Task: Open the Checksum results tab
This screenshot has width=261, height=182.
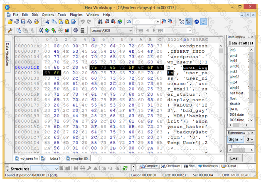Action: coord(171,166)
